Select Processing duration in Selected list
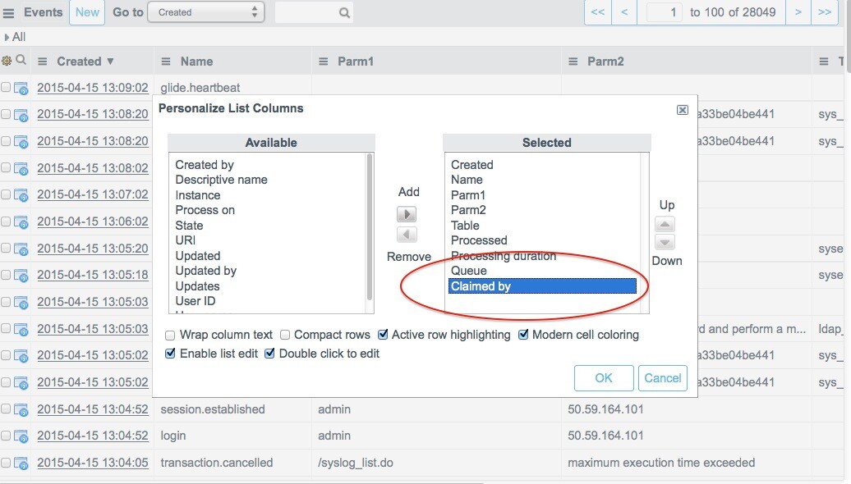Image resolution: width=851 pixels, height=484 pixels. 503,256
